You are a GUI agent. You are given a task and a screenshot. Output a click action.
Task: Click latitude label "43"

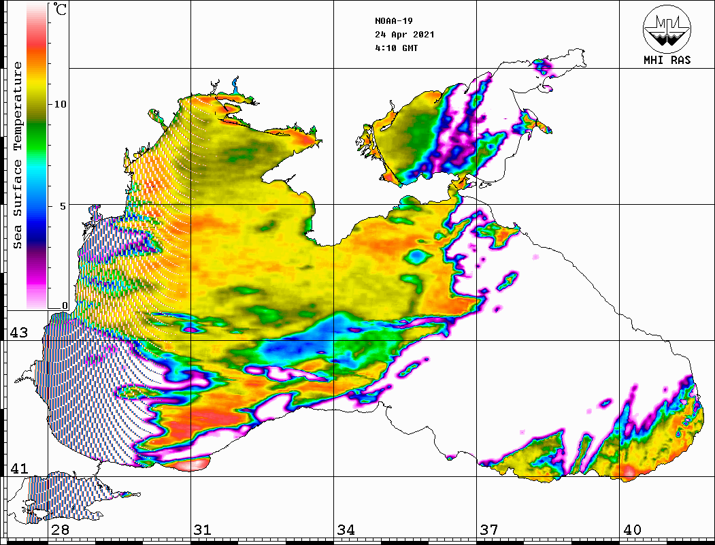(x=19, y=333)
